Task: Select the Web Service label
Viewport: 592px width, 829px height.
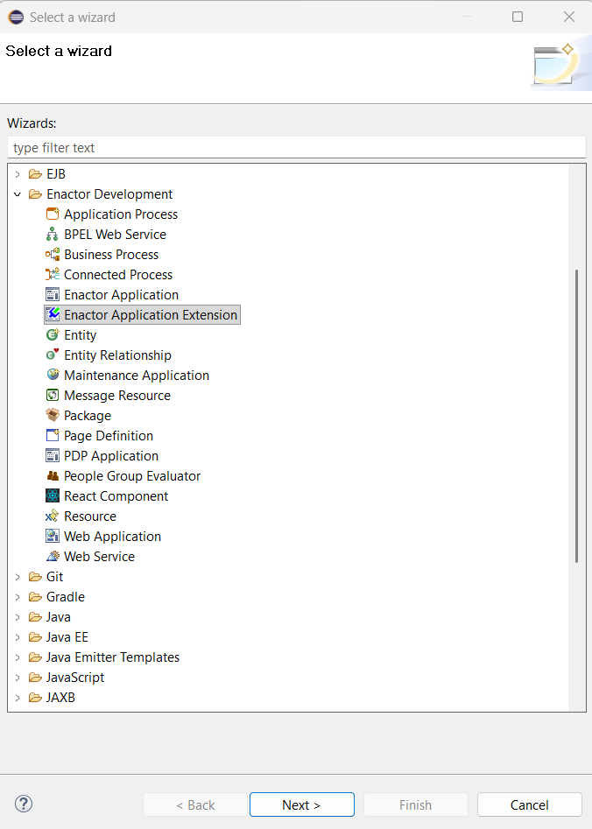Action: [x=100, y=556]
